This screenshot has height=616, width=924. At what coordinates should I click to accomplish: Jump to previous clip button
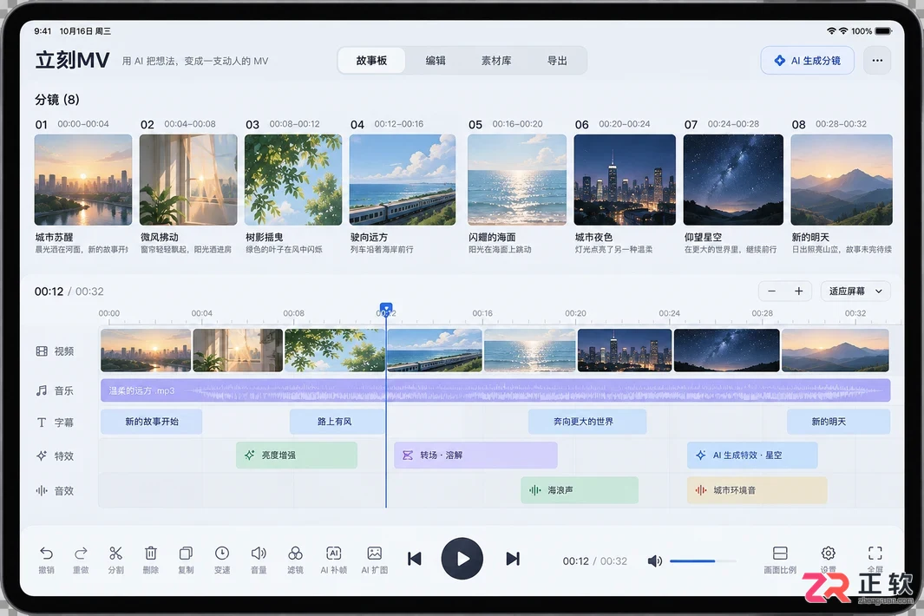414,559
